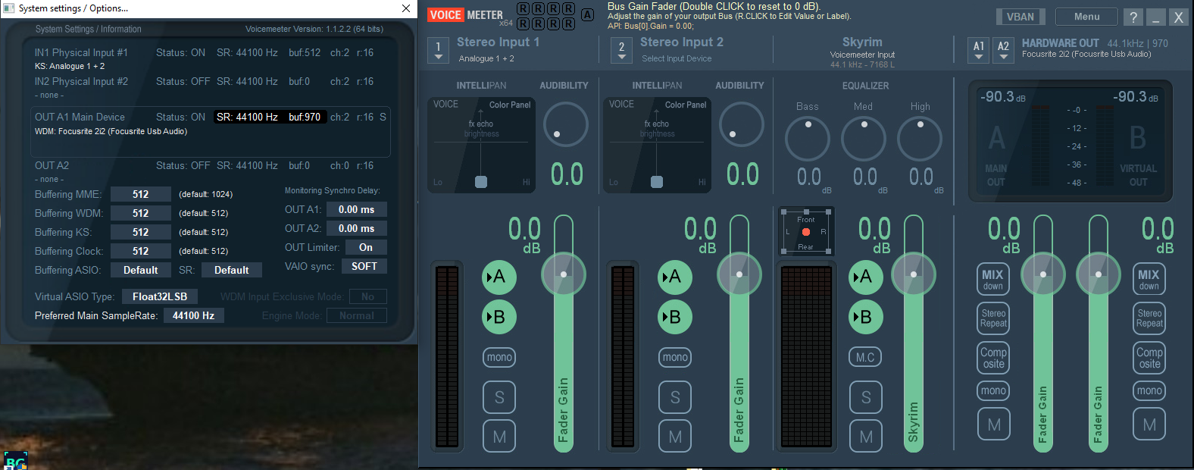Change Preferred Main SampleRate 44100 Hz
This screenshot has width=1194, height=470.
(x=193, y=315)
